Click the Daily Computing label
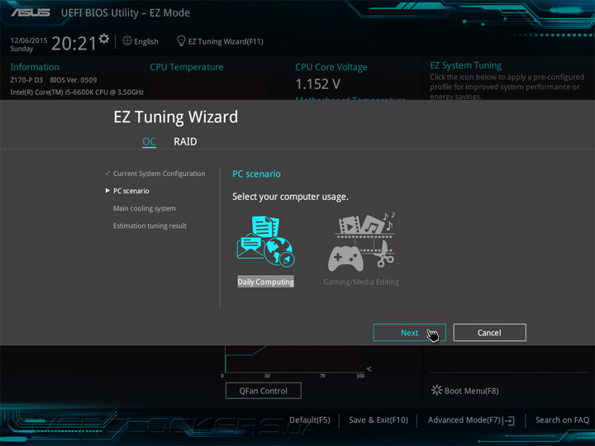595x446 pixels. click(265, 282)
